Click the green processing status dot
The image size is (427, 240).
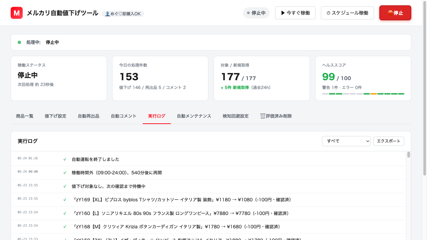(19, 42)
